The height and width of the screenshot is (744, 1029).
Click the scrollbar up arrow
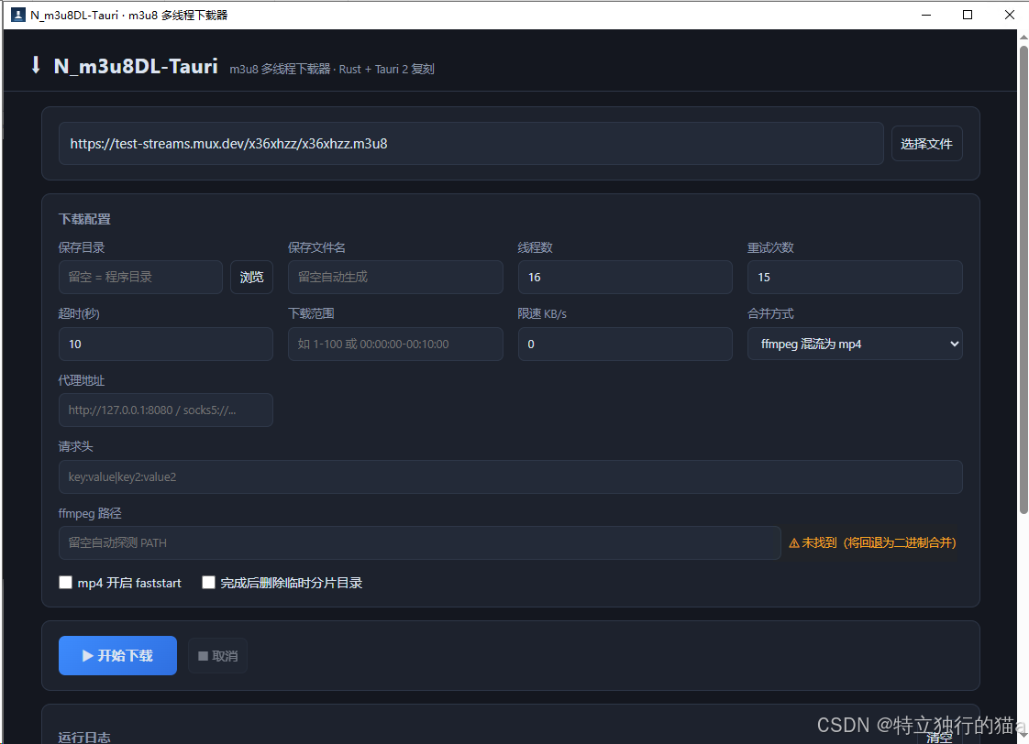click(1023, 38)
